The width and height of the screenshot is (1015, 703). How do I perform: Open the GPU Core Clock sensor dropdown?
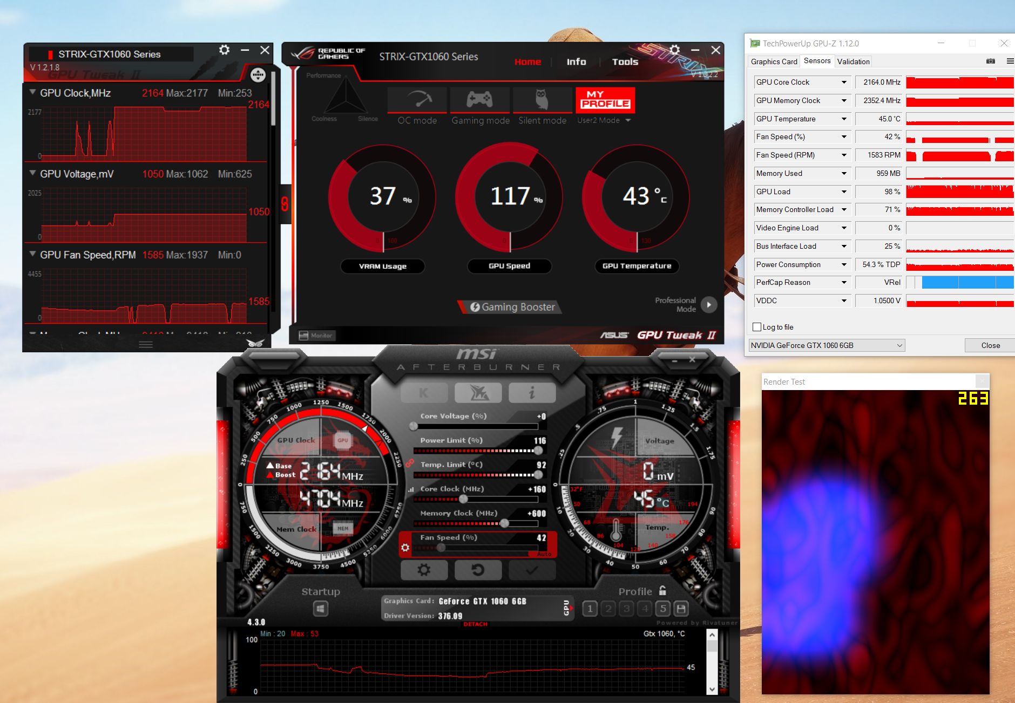[x=844, y=82]
